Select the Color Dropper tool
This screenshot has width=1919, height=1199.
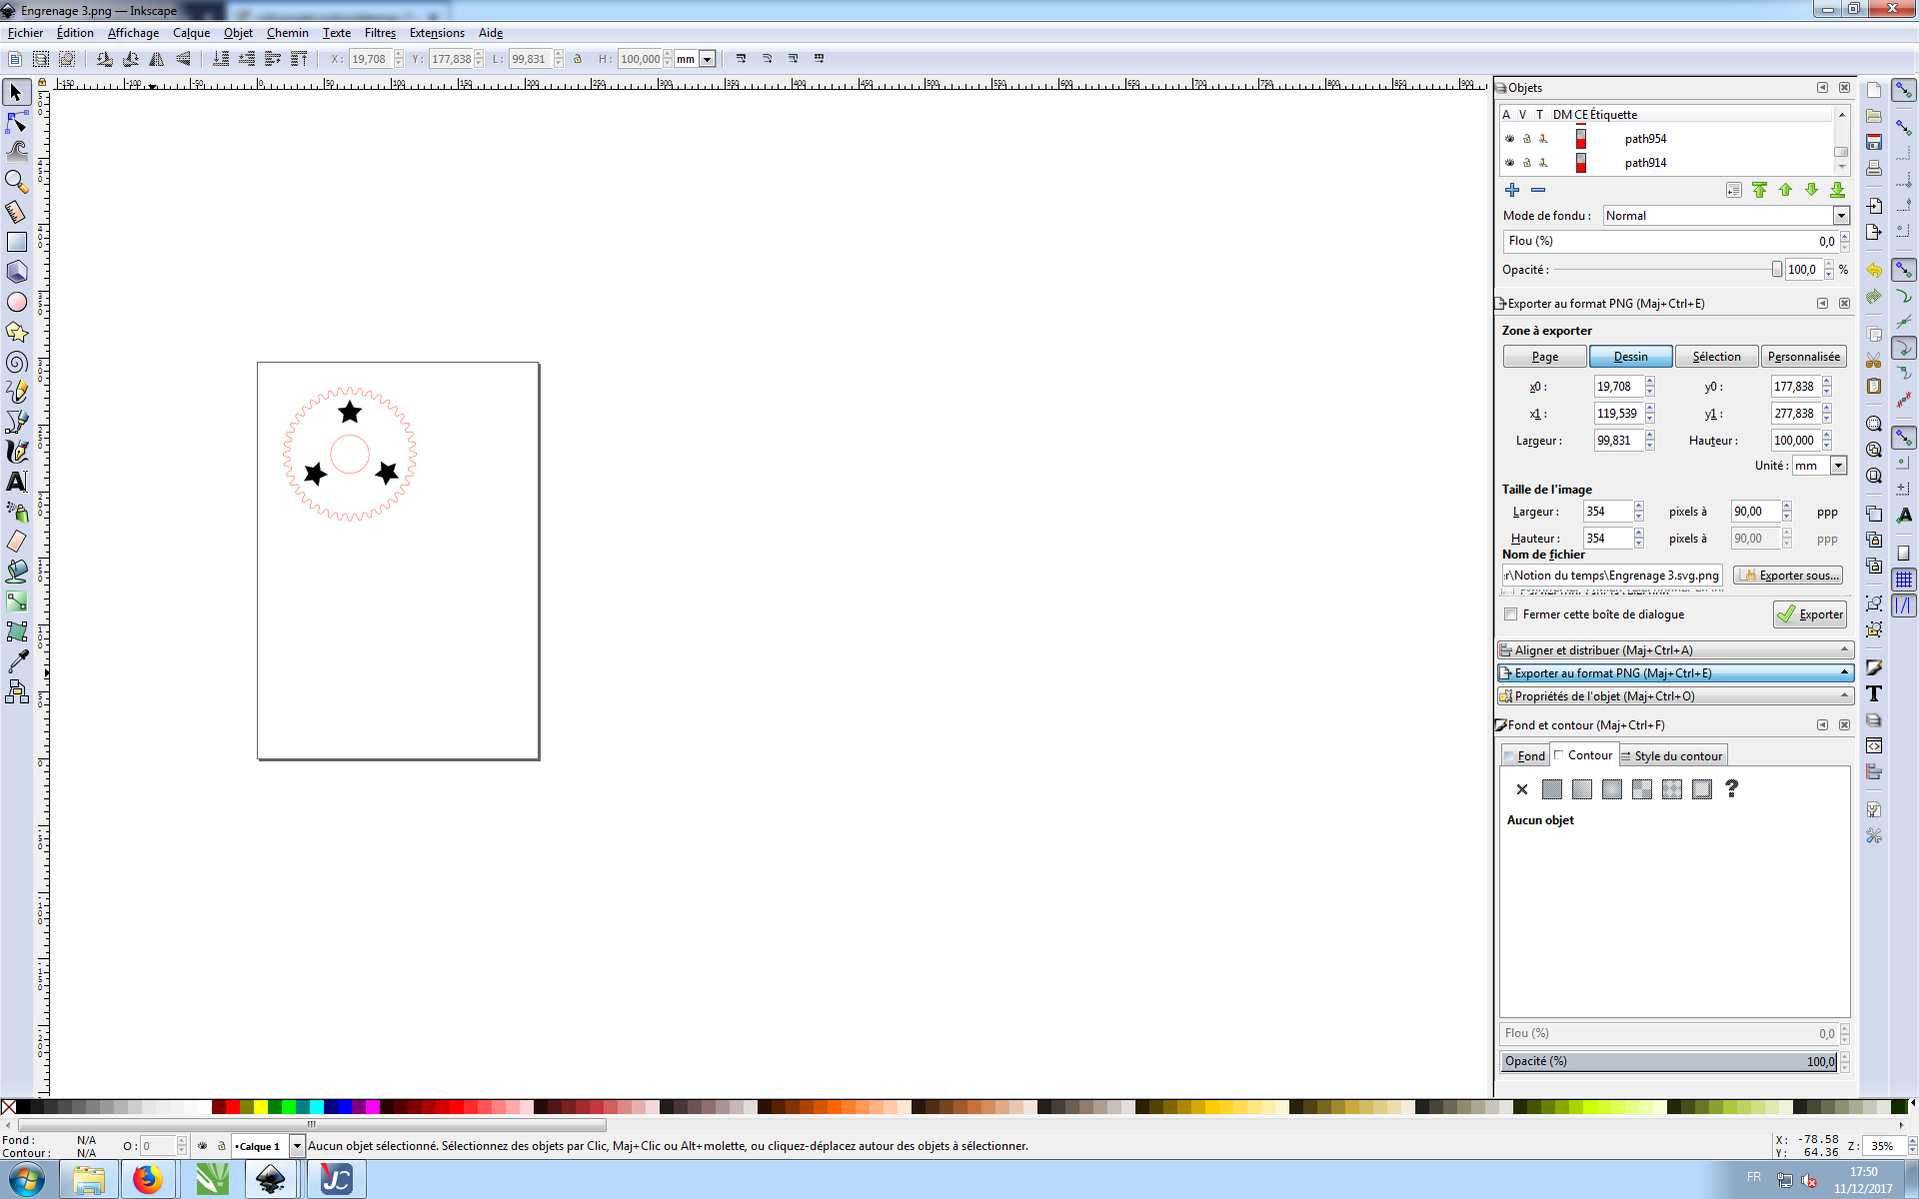[17, 661]
